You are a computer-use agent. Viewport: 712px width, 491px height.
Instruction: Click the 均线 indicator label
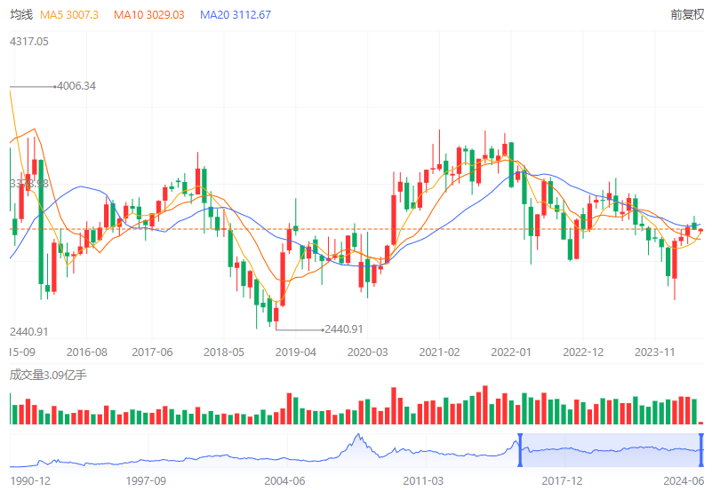tap(21, 15)
